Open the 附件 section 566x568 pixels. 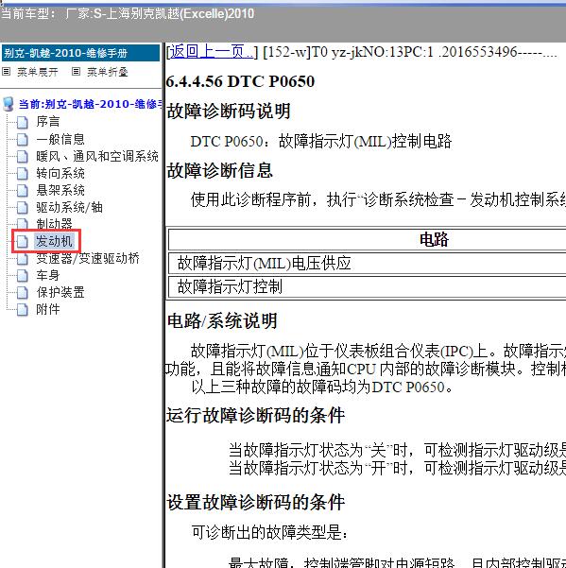(x=48, y=309)
